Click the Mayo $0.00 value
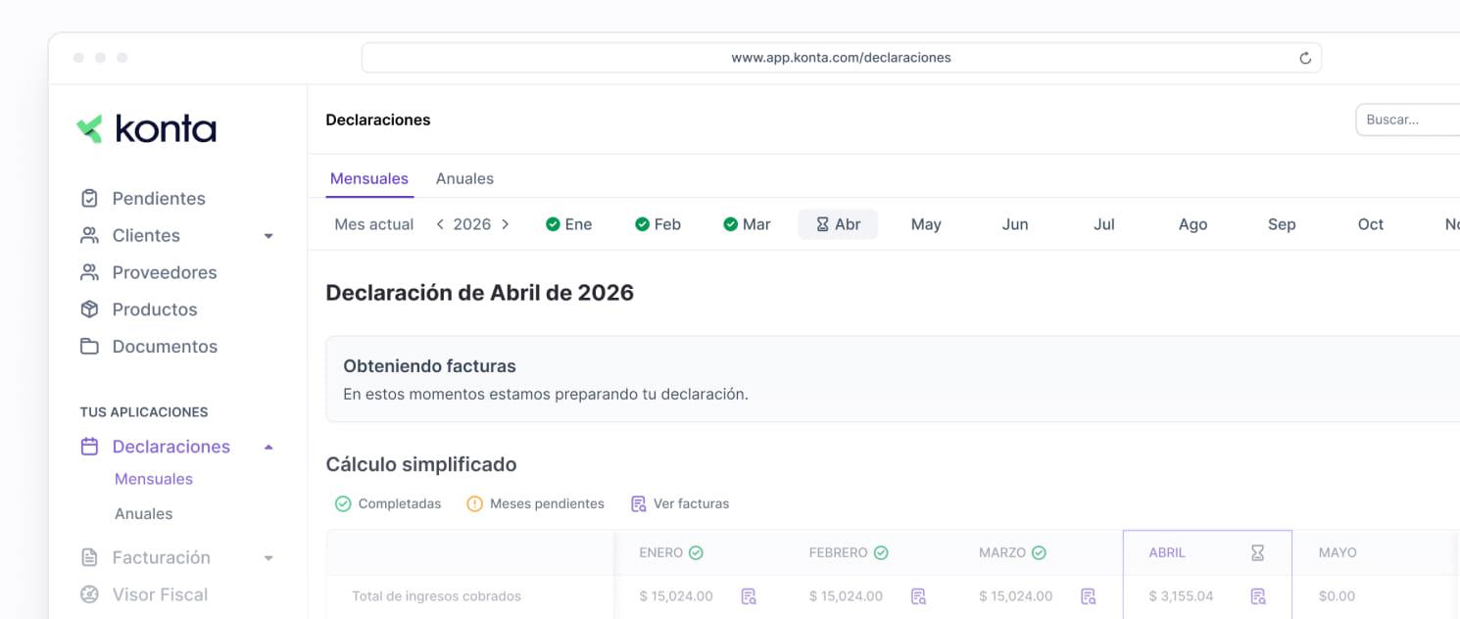 coord(1337,596)
